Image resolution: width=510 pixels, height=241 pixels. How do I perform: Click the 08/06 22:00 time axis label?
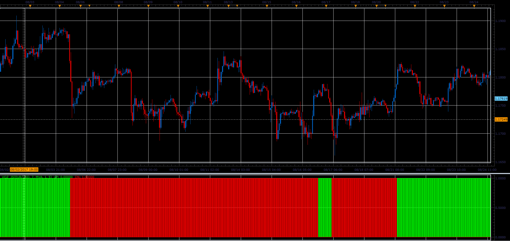pyautogui.click(x=86, y=170)
